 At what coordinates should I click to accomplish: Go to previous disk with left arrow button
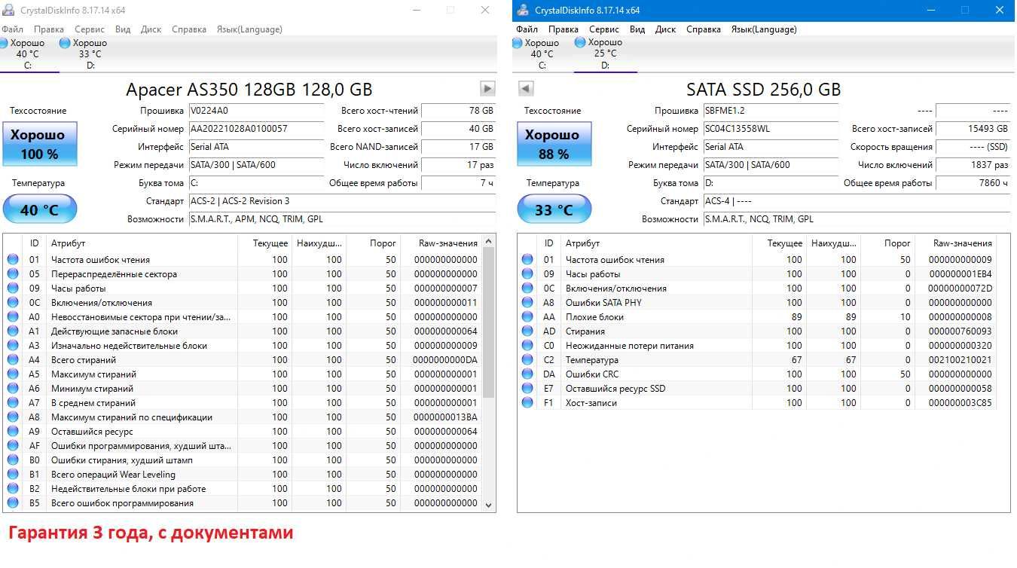(526, 89)
